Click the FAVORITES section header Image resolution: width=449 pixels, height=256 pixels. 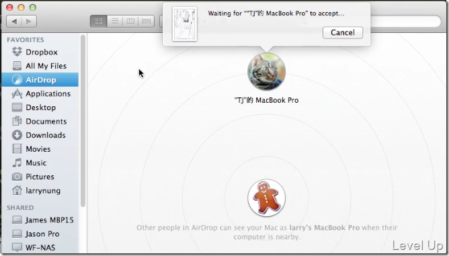coord(26,40)
